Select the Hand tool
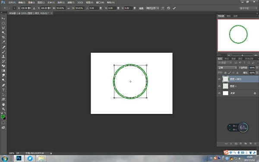 pyautogui.click(x=3, y=105)
